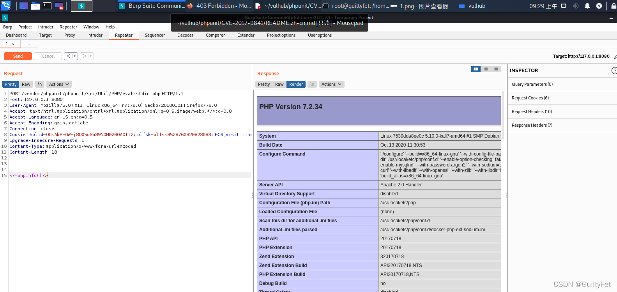The image size is (617, 292).
Task: Toggle Response Render view
Action: (x=296, y=84)
